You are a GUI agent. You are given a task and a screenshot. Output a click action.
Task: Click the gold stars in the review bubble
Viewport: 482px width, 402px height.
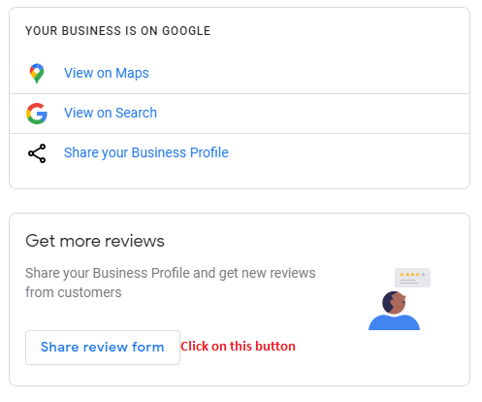409,275
